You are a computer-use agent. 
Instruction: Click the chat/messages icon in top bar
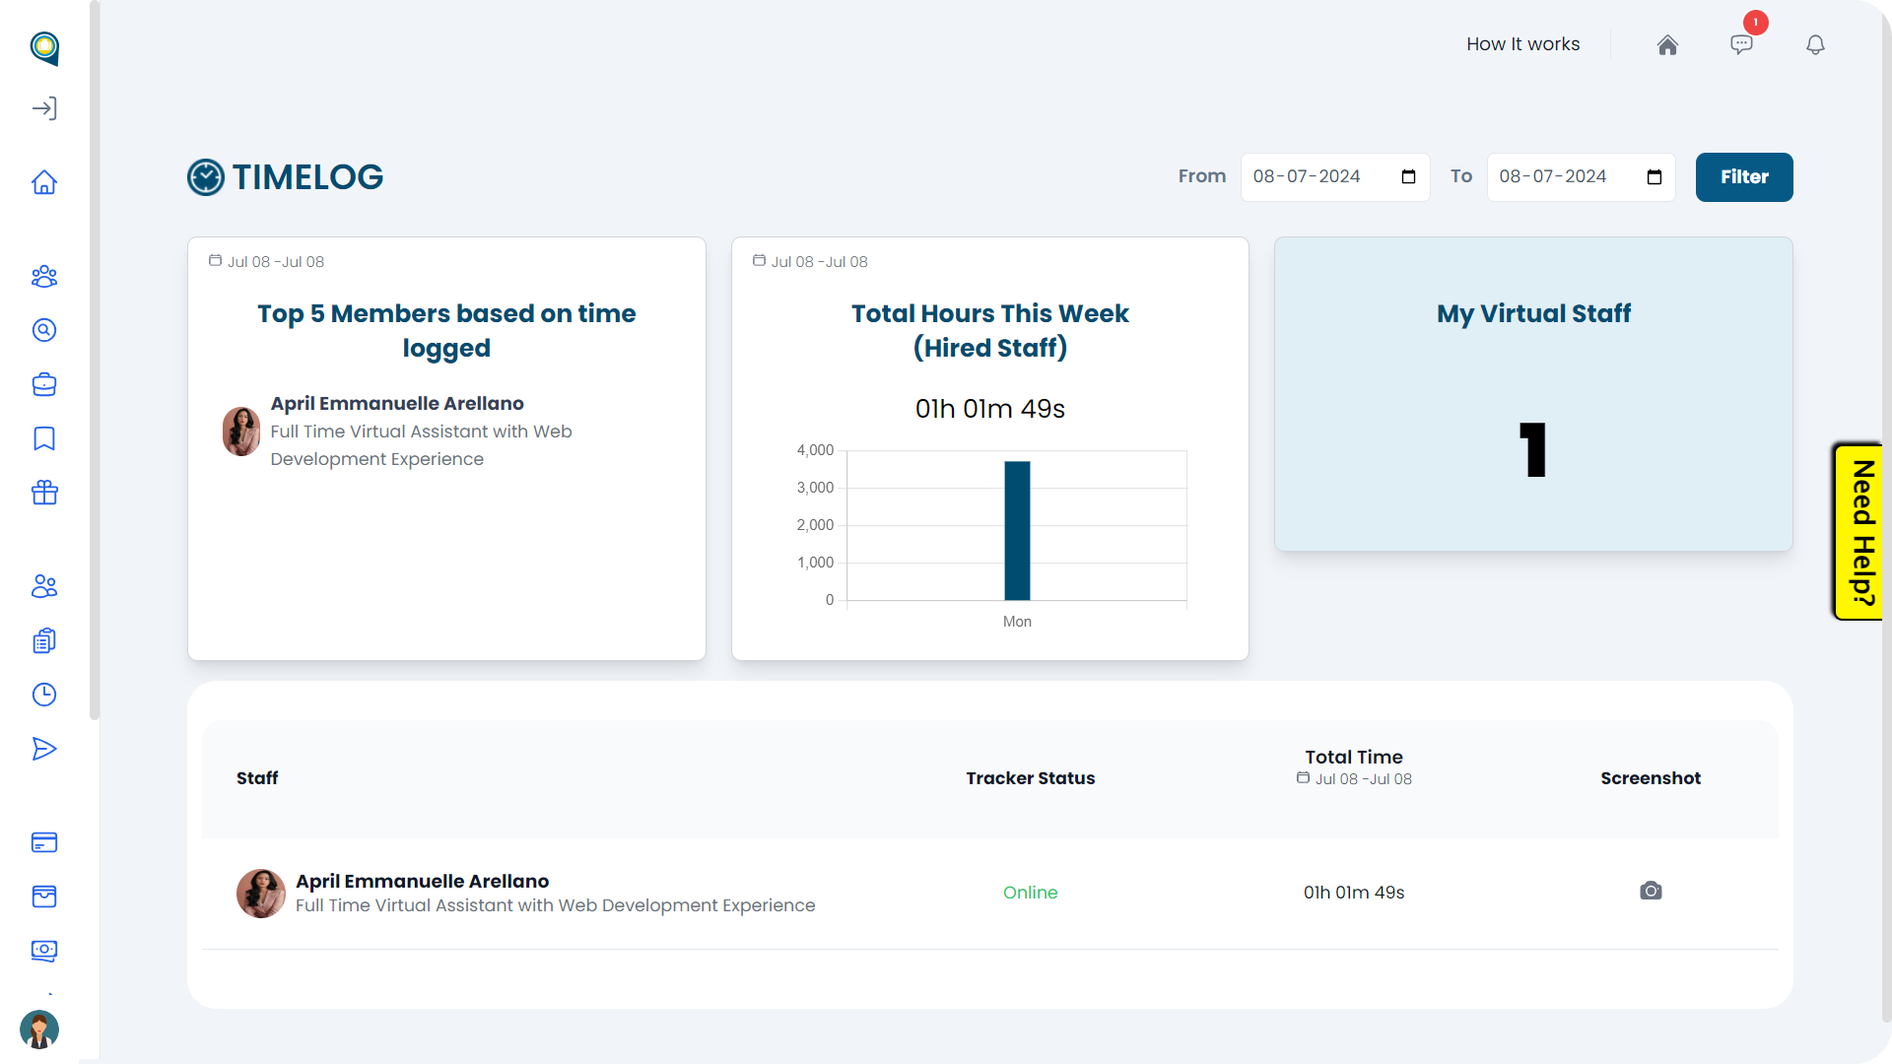[x=1741, y=44]
